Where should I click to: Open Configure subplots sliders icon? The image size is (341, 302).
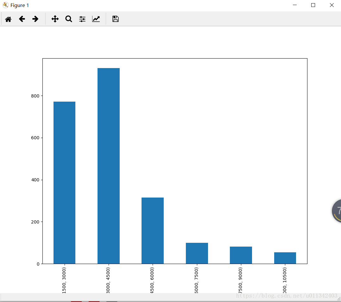coord(82,19)
